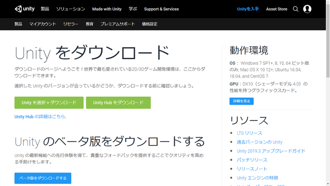This screenshot has height=186, width=330.
Task: Click the Unity をダウンロード heading
Action: [92, 53]
